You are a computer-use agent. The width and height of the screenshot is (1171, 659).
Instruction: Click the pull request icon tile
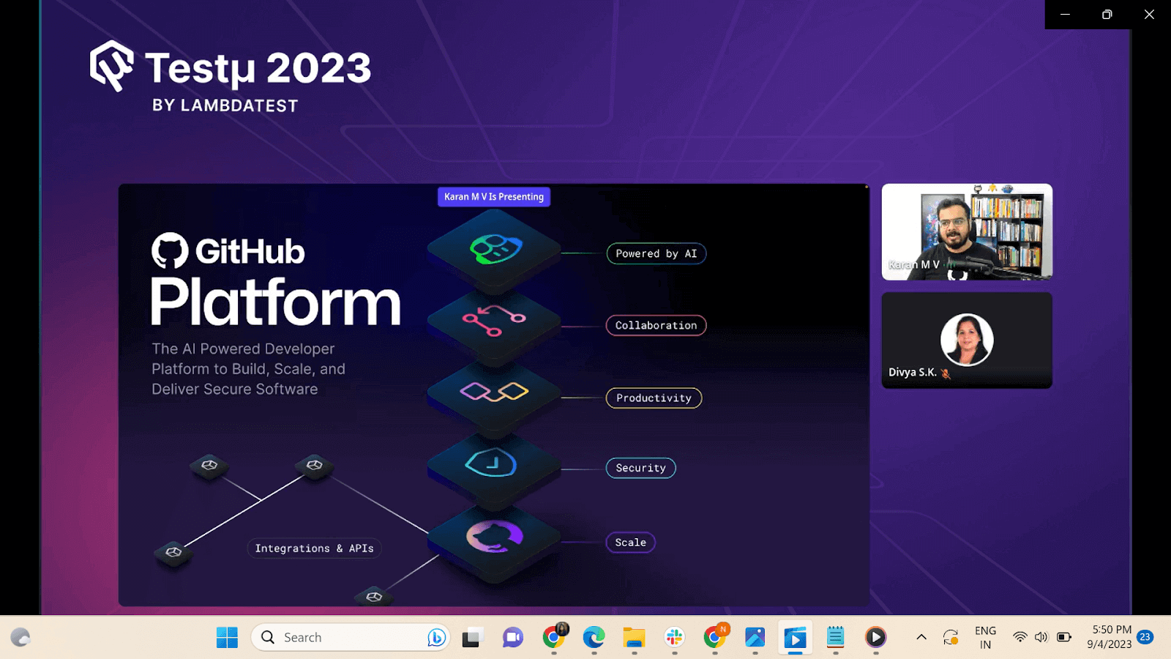tap(495, 322)
